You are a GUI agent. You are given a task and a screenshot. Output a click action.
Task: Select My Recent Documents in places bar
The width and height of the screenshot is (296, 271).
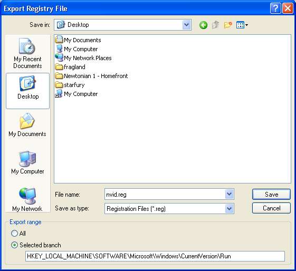click(x=27, y=53)
